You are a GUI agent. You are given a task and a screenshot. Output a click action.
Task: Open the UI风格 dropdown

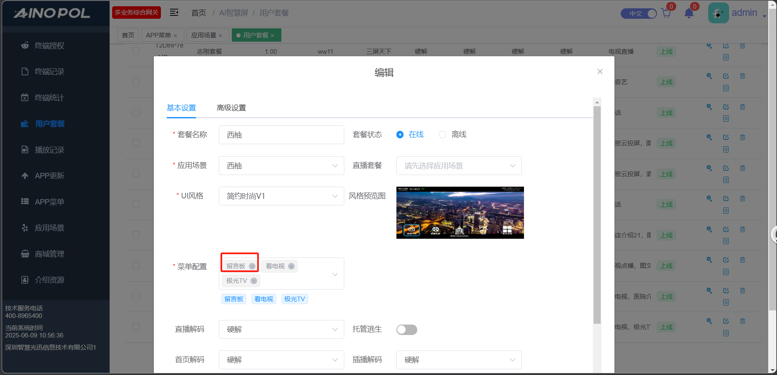(281, 196)
